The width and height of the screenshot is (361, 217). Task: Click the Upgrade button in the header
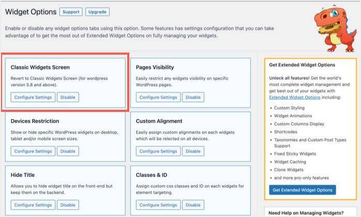click(x=97, y=12)
